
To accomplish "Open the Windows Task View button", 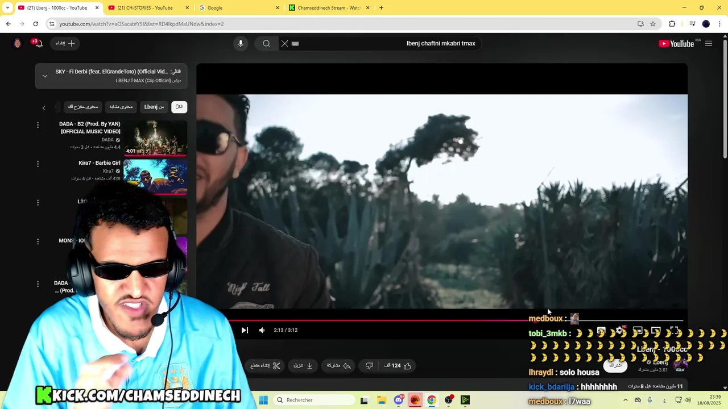I will click(364, 400).
